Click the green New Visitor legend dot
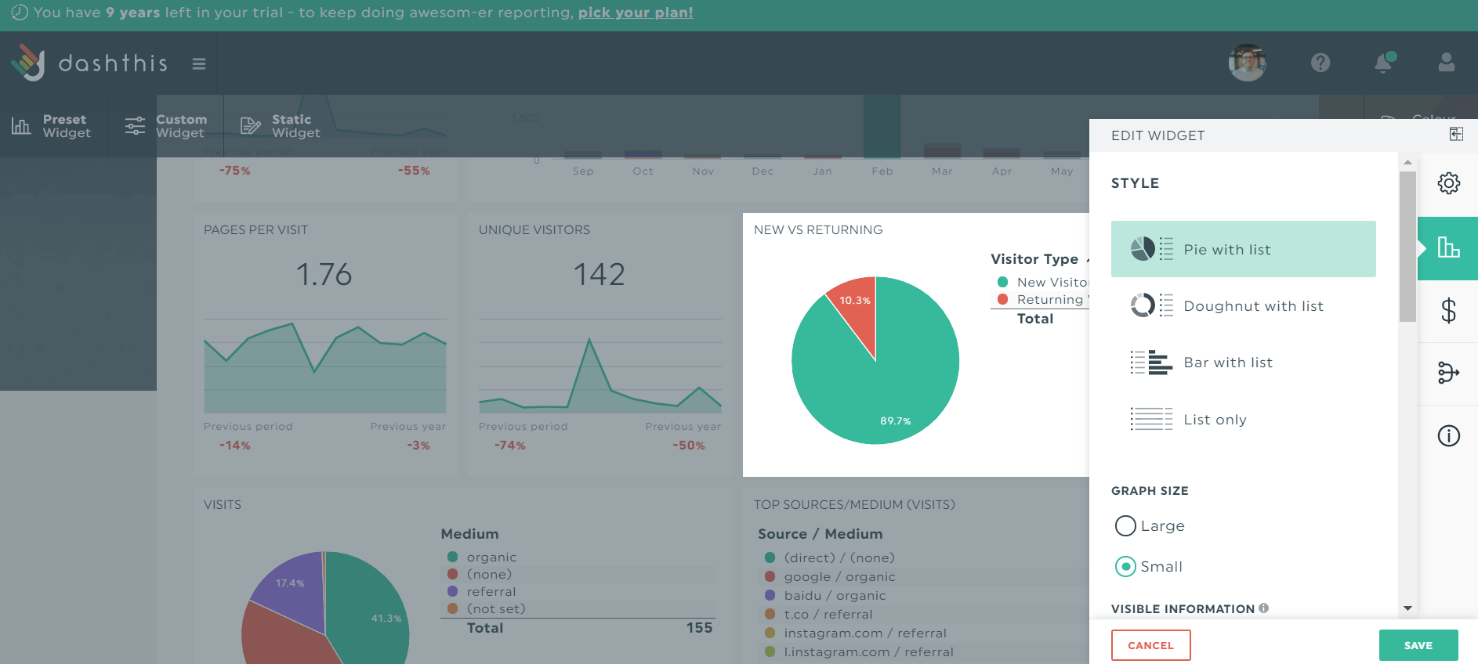Image resolution: width=1478 pixels, height=664 pixels. 1002,282
